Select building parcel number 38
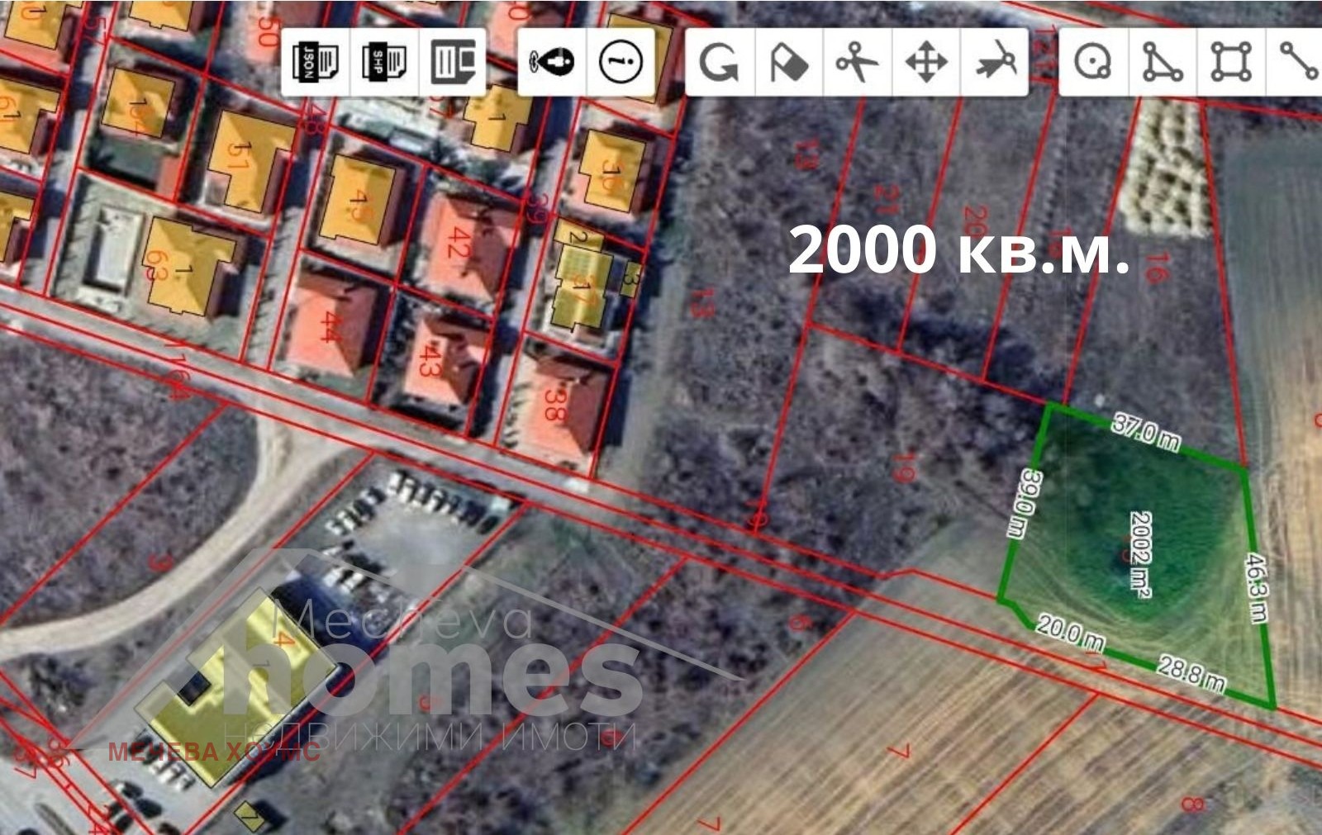 (555, 405)
